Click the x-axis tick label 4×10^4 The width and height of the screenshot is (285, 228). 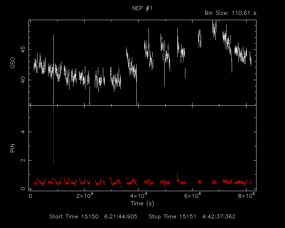pyautogui.click(x=139, y=195)
